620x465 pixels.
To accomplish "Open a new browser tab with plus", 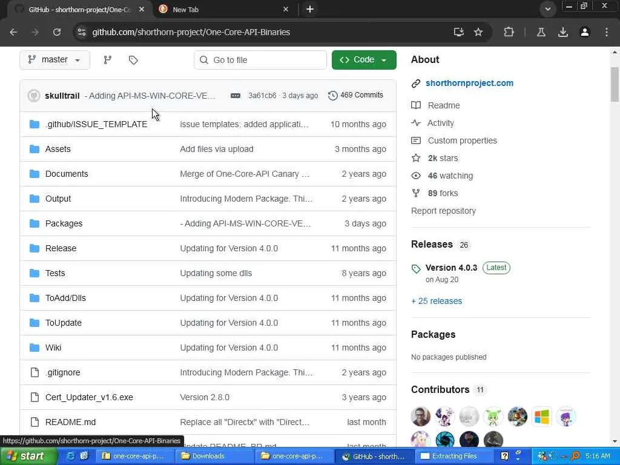I will pyautogui.click(x=310, y=9).
